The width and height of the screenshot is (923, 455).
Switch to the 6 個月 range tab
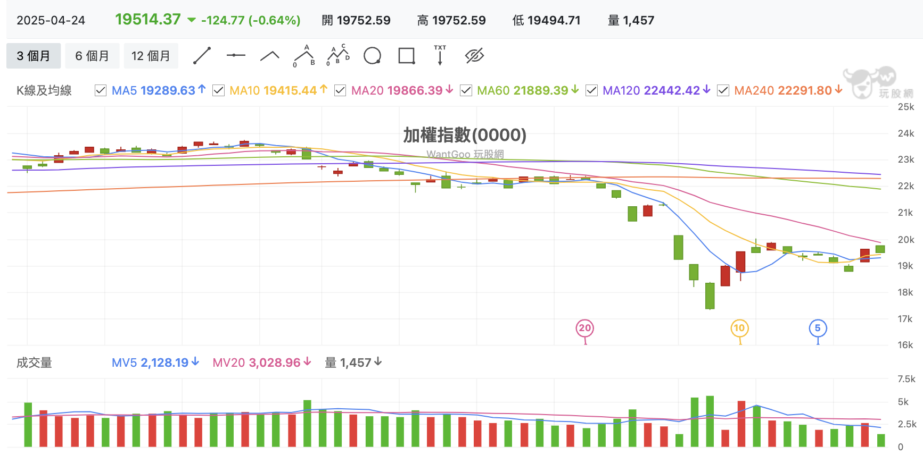pyautogui.click(x=92, y=56)
